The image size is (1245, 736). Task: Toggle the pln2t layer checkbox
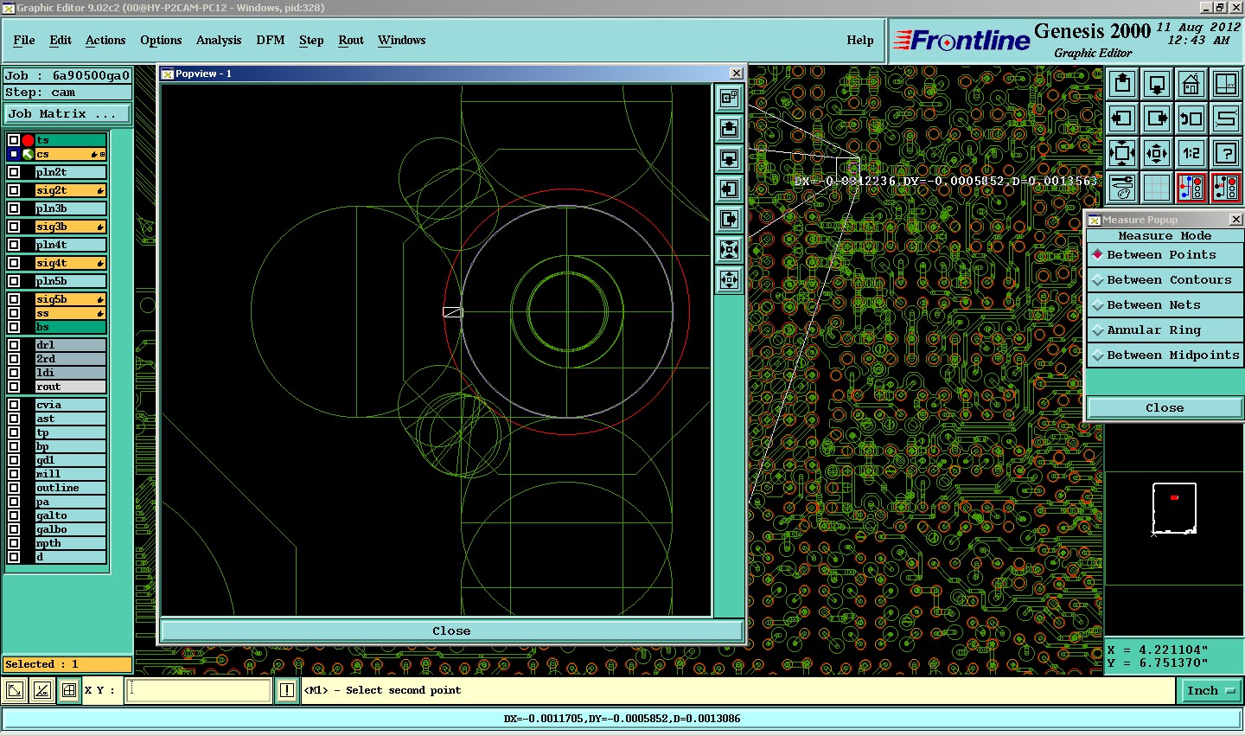[x=14, y=172]
